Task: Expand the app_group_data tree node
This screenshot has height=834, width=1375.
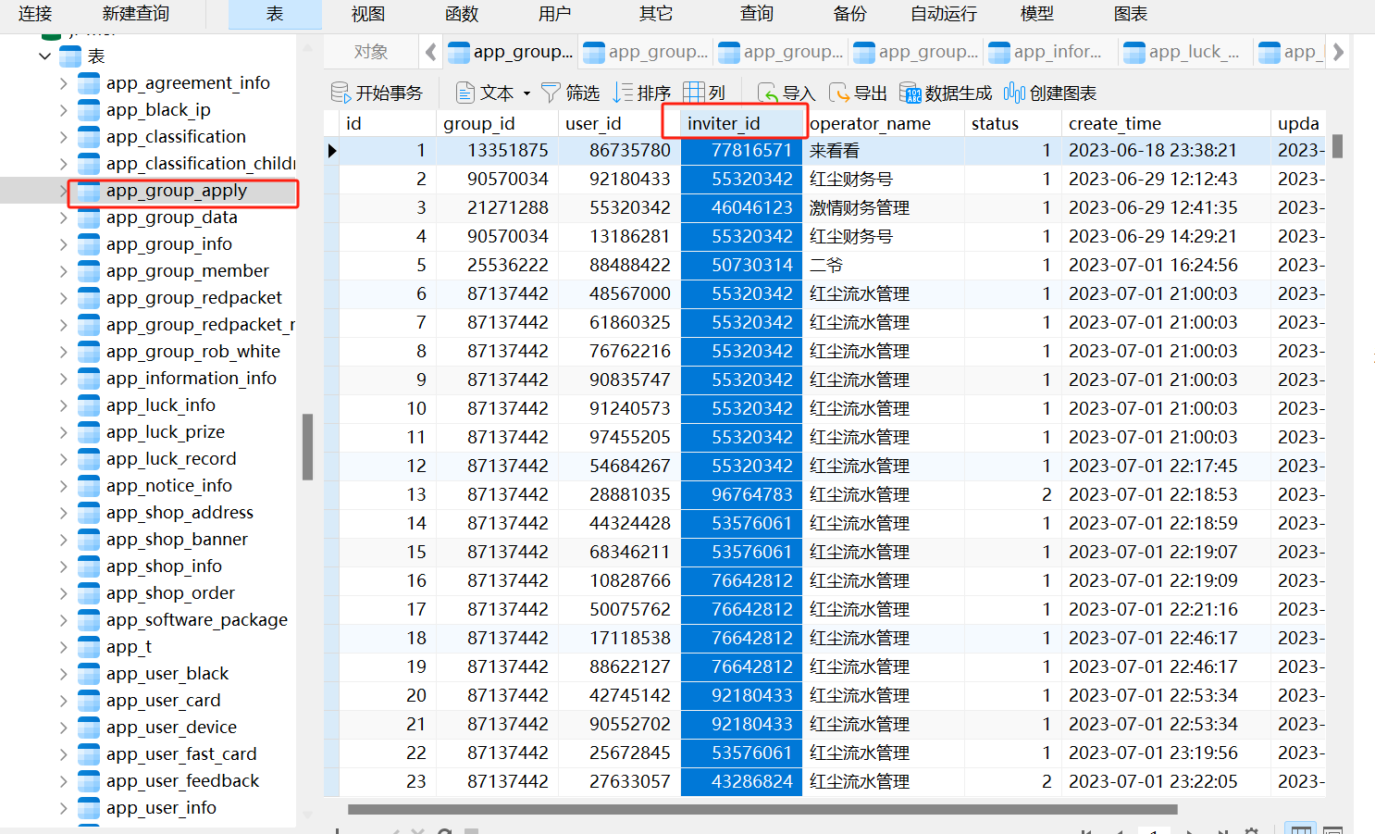Action: pos(63,218)
